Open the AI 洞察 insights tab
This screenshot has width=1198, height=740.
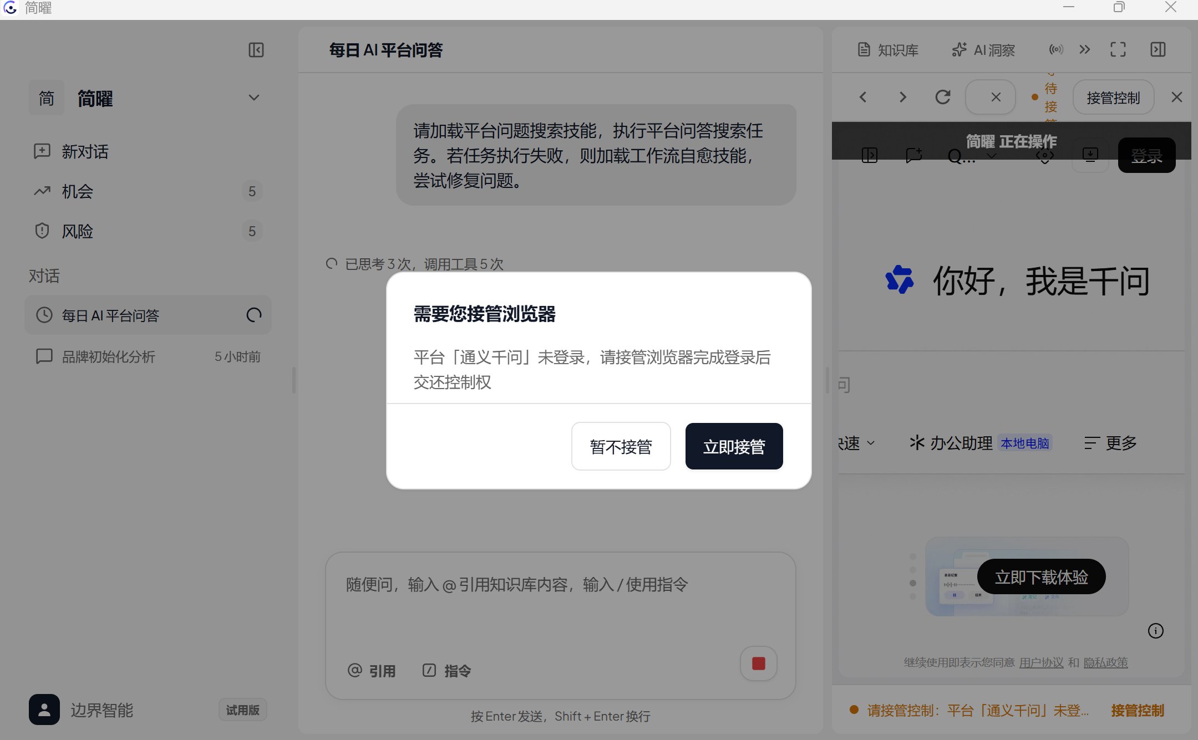[983, 50]
